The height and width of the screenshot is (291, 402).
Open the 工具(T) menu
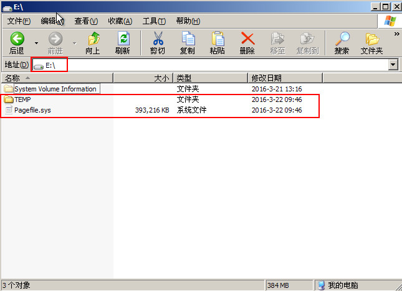[154, 21]
